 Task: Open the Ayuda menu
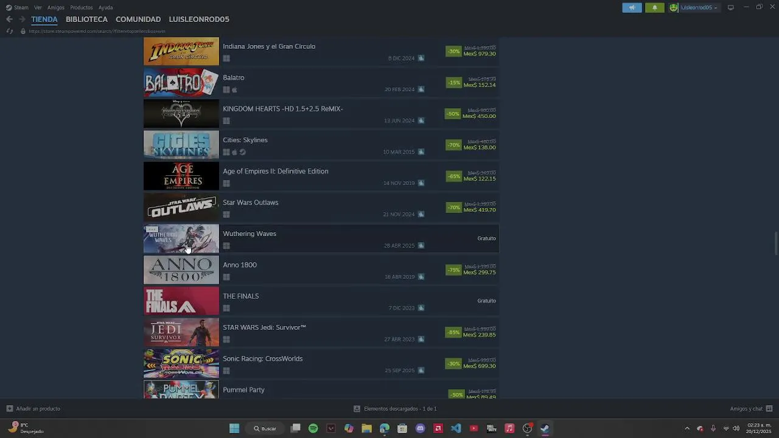(105, 7)
